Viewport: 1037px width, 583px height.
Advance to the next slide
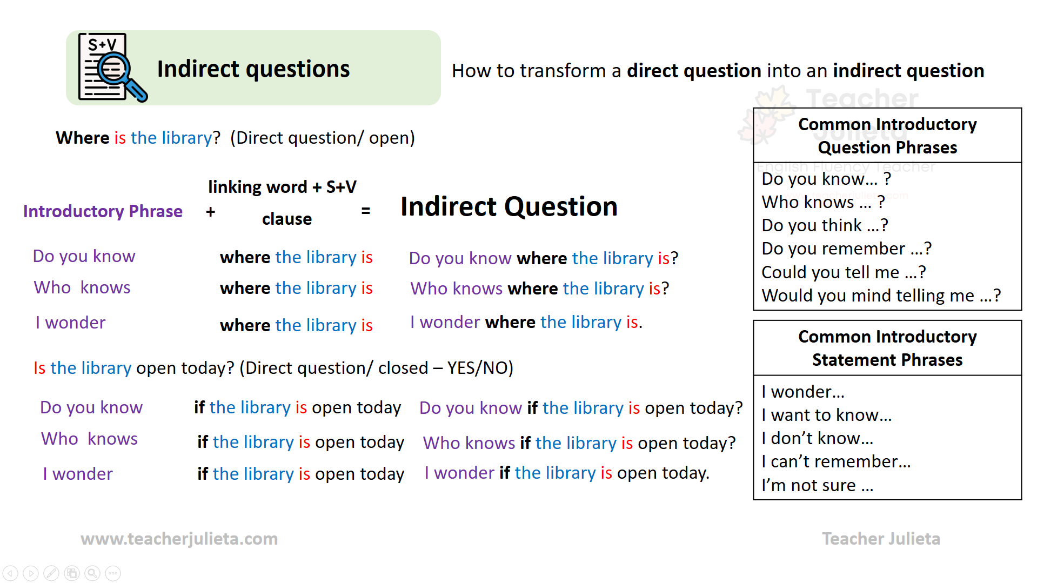[x=31, y=573]
